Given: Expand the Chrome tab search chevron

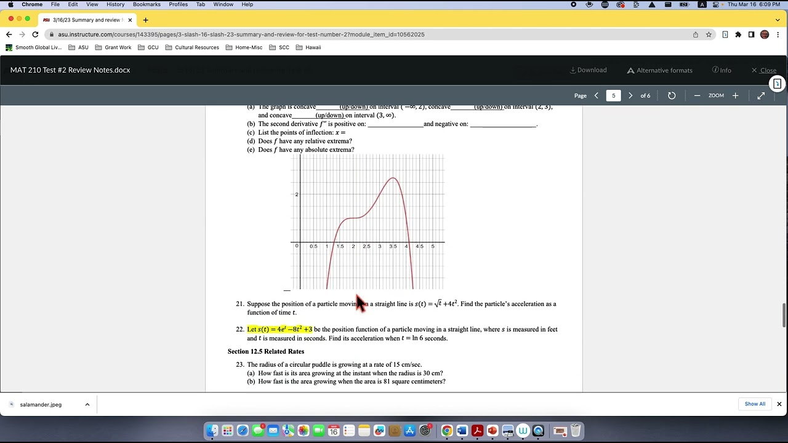Looking at the screenshot, I should [x=778, y=20].
